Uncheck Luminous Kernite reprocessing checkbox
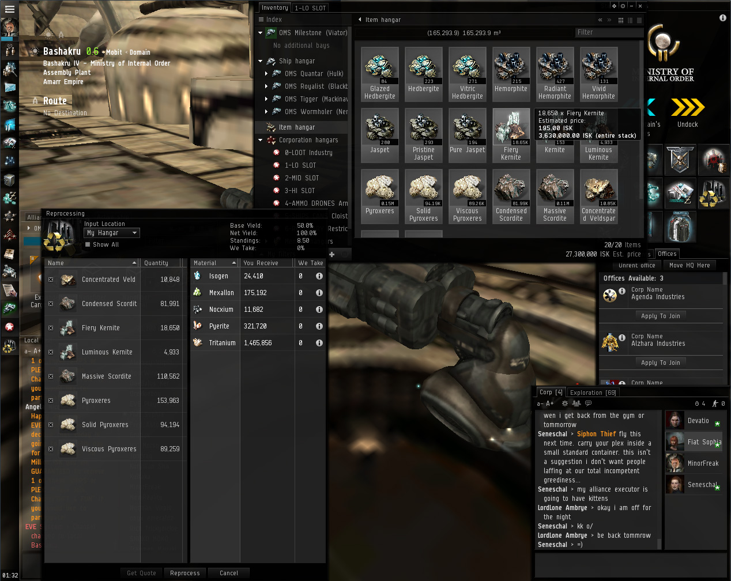The width and height of the screenshot is (731, 581). pos(51,352)
